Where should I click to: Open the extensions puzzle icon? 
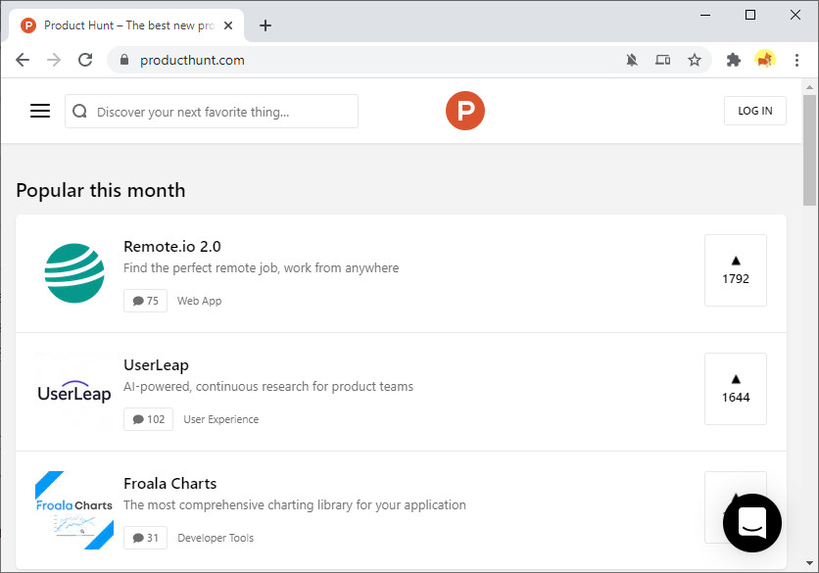[734, 60]
